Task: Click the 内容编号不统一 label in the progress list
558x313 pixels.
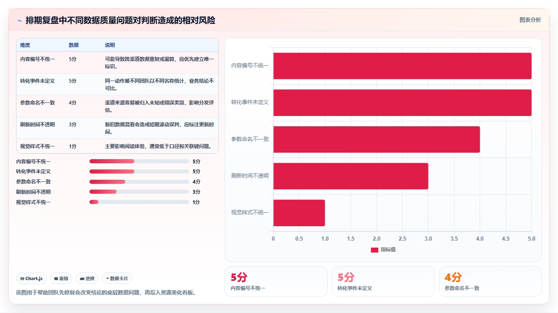Action: tap(33, 162)
